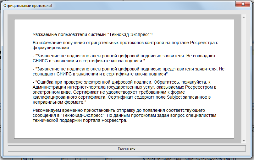The height and width of the screenshot is (160, 254).
Task: Click the leftmost (null) cell below the dialog
Action: 27,159
